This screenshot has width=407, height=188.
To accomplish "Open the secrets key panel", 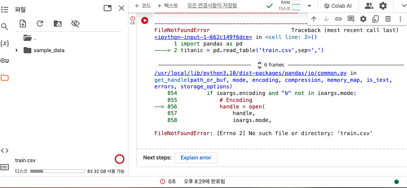I will pyautogui.click(x=4, y=61).
